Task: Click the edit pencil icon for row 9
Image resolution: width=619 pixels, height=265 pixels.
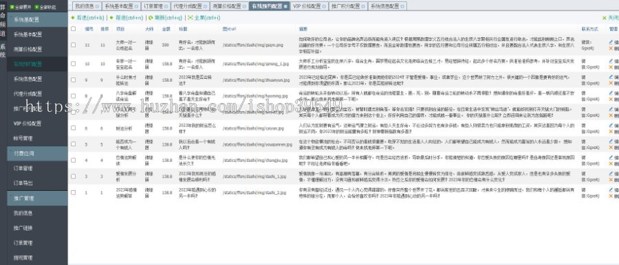Action: 611,78
